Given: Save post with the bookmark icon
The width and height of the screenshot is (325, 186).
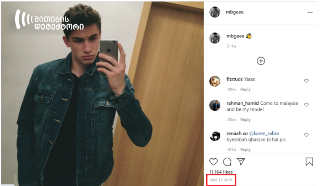Looking at the screenshot, I should tap(309, 162).
